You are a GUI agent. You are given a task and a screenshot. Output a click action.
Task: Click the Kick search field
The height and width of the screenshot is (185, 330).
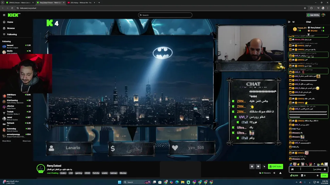(x=165, y=15)
